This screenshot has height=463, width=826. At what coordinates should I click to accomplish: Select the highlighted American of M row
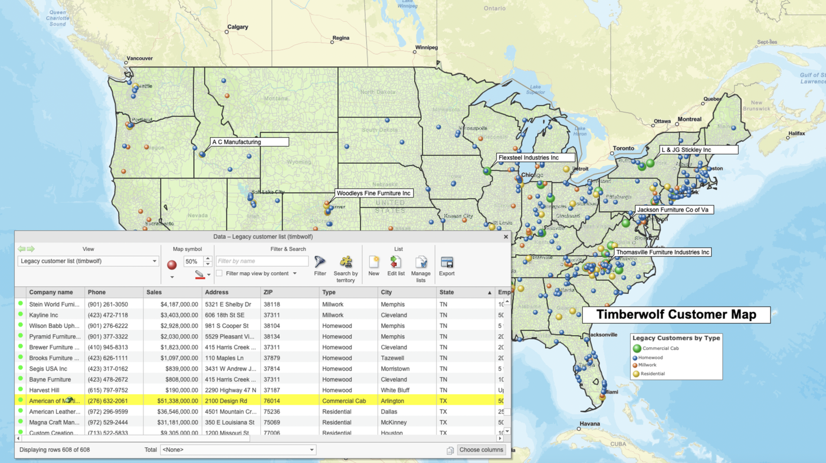coord(177,401)
